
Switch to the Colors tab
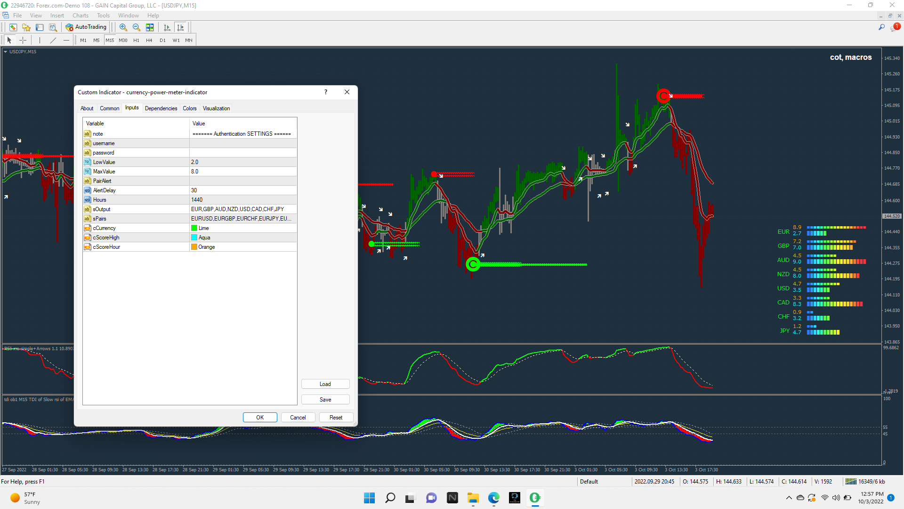click(190, 108)
